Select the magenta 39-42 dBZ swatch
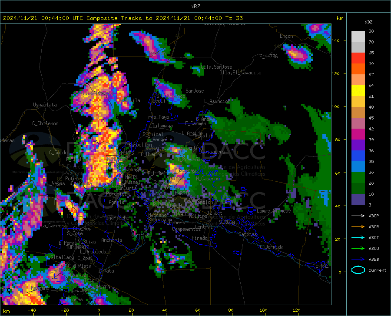Screen dimensions: 391x316 point(358,134)
